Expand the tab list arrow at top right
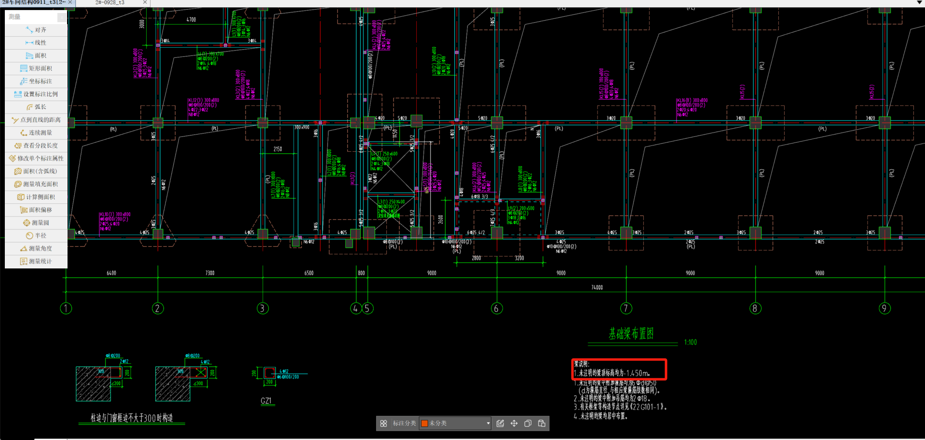The width and height of the screenshot is (925, 440). pos(919,2)
